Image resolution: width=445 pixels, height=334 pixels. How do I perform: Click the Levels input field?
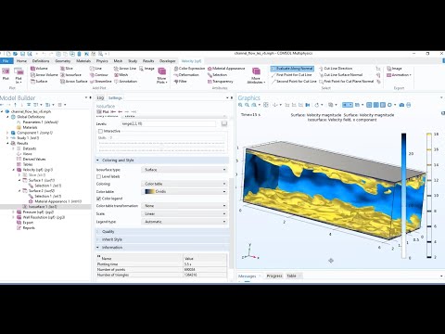pos(169,123)
